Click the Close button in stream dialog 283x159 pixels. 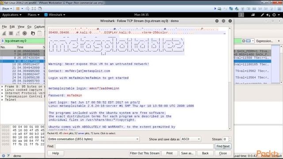point(223,153)
